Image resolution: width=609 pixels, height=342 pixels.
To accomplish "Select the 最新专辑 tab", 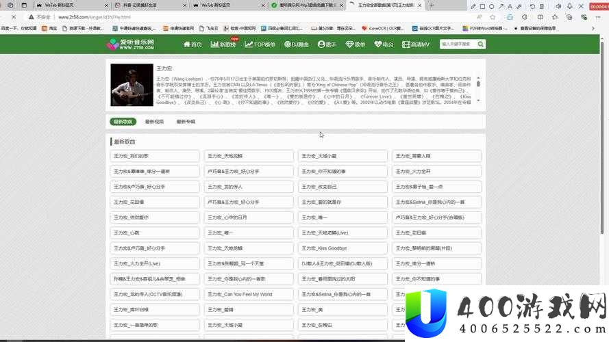I will 186,122.
